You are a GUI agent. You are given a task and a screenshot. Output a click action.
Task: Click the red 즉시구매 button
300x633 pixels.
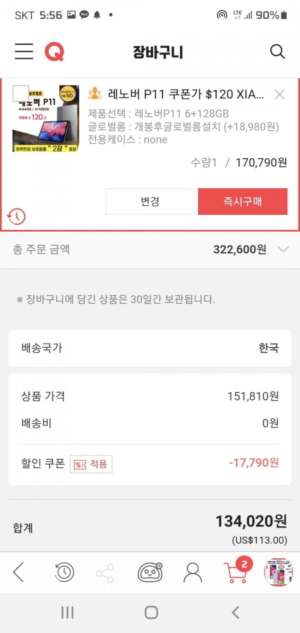(x=242, y=201)
